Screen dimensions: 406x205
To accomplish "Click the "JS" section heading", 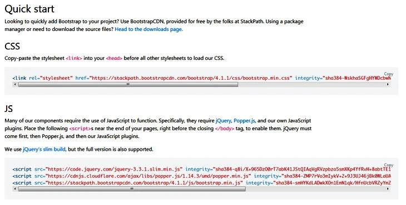I will 8,109.
